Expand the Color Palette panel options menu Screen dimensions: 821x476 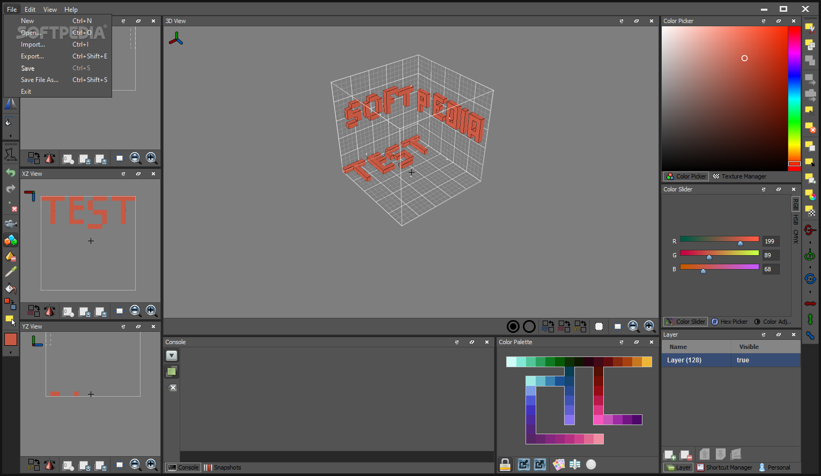622,342
